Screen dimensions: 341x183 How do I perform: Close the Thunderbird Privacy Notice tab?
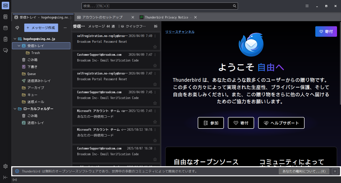click(x=195, y=17)
